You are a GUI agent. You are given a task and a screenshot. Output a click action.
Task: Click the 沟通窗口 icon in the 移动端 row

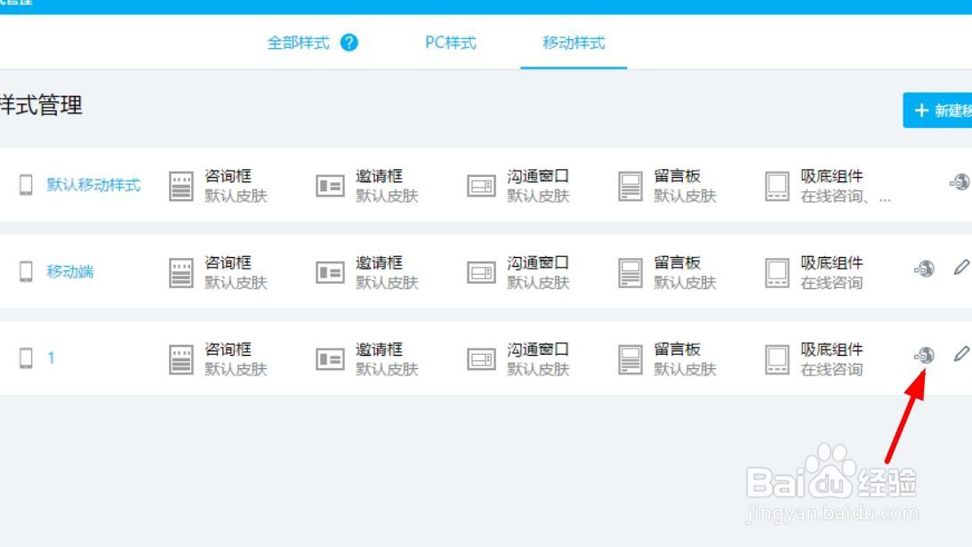(x=482, y=272)
